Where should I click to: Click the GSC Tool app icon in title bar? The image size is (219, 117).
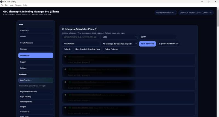[x=1, y=1]
